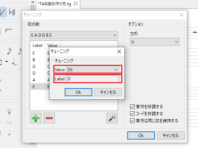This screenshot has height=148, width=198.
Task: Close the small チューニング value dialog
Action: coord(119,51)
